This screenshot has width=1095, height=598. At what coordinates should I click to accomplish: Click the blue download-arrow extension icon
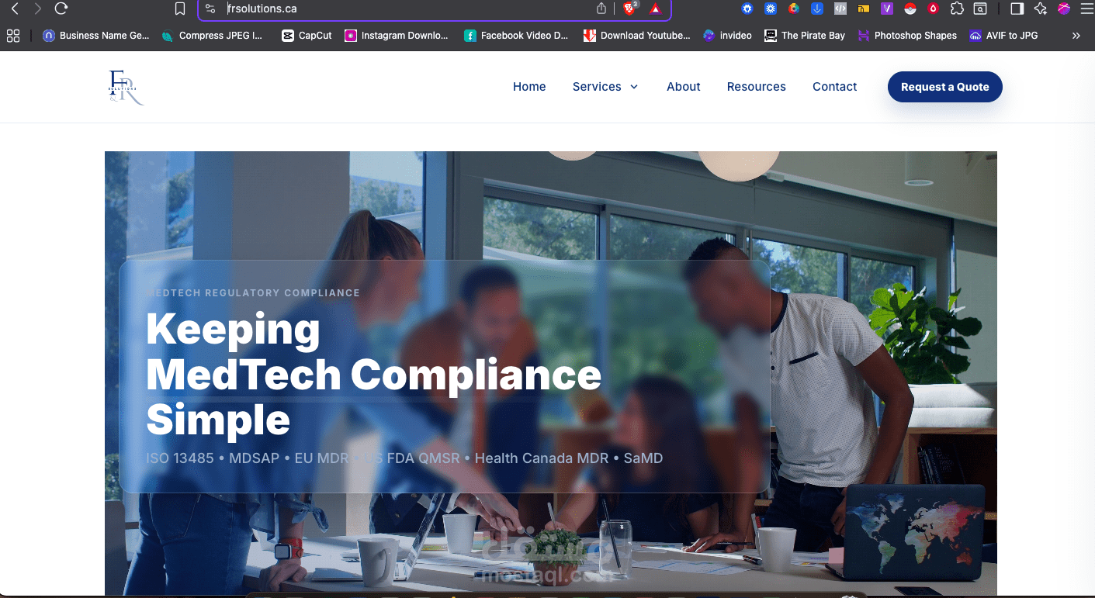point(817,9)
